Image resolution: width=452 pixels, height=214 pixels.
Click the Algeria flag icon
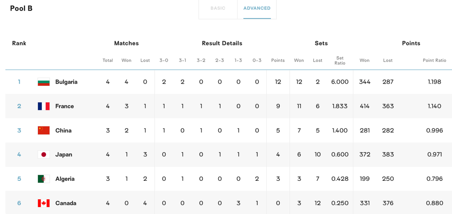[x=44, y=179]
